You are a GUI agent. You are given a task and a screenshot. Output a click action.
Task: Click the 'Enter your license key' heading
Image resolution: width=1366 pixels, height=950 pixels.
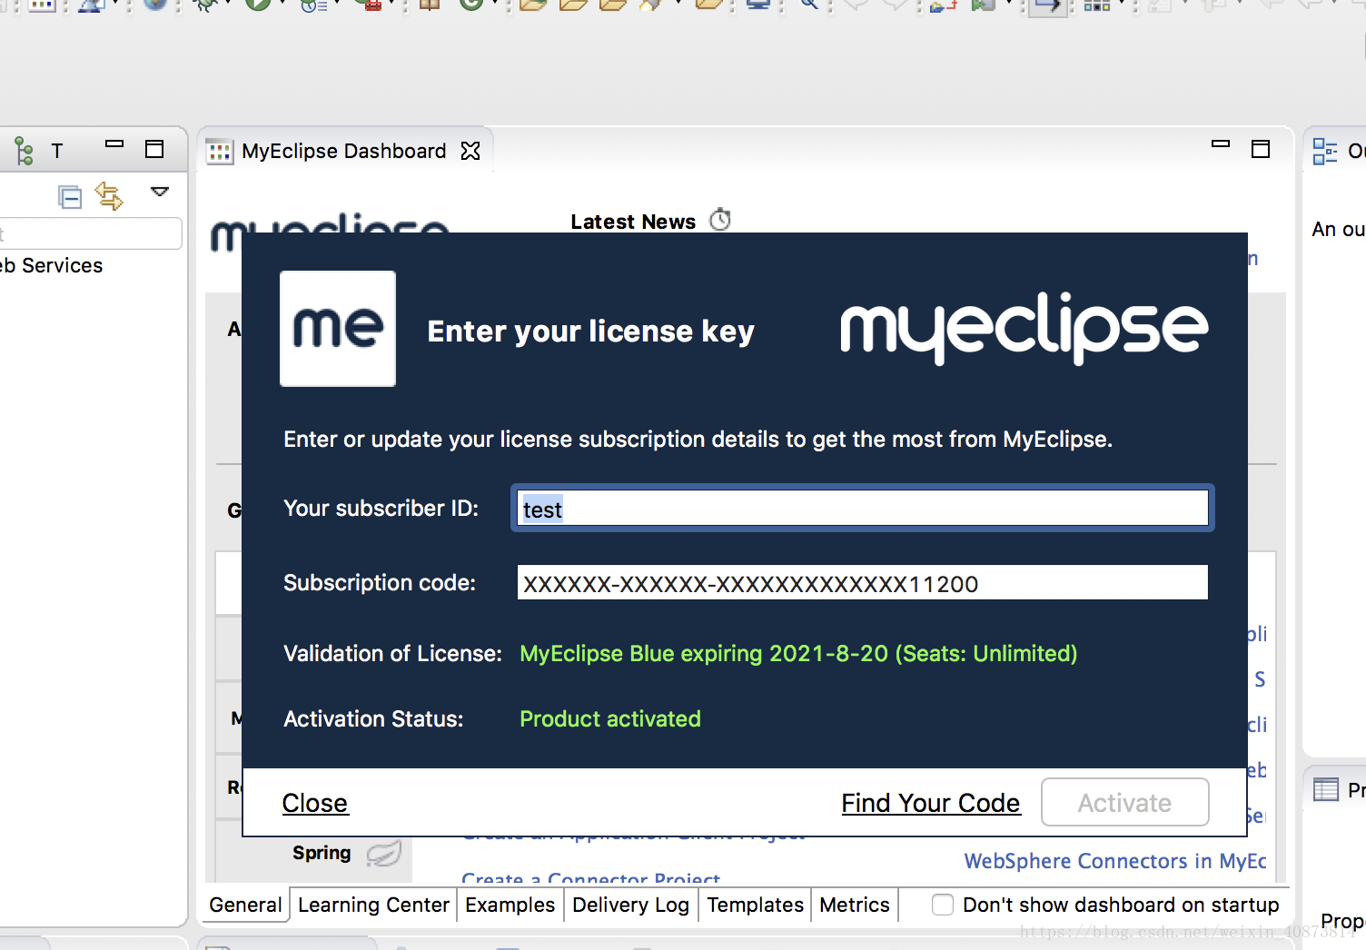(590, 332)
